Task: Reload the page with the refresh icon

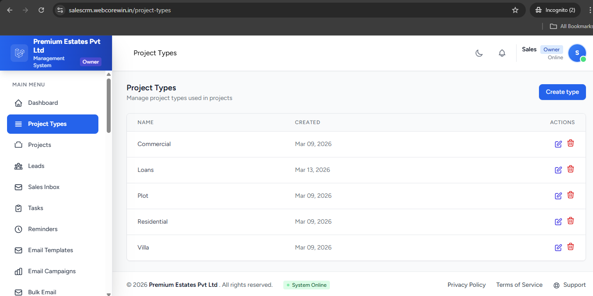Action: (x=41, y=10)
